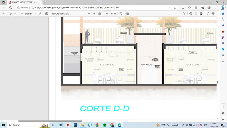
Task: Open sidebar settings gear at bottom
Action: pyautogui.click(x=223, y=119)
